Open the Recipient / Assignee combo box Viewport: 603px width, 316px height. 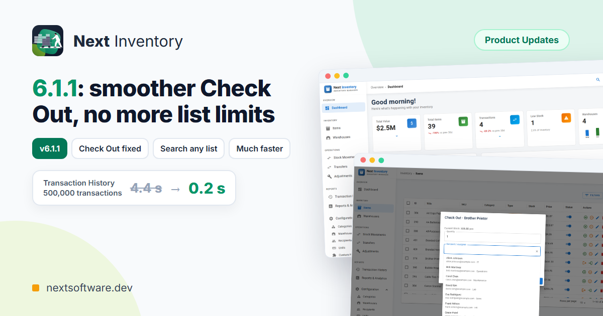pyautogui.click(x=492, y=251)
